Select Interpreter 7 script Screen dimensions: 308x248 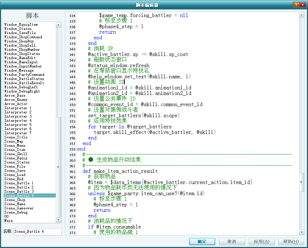pos(18,133)
